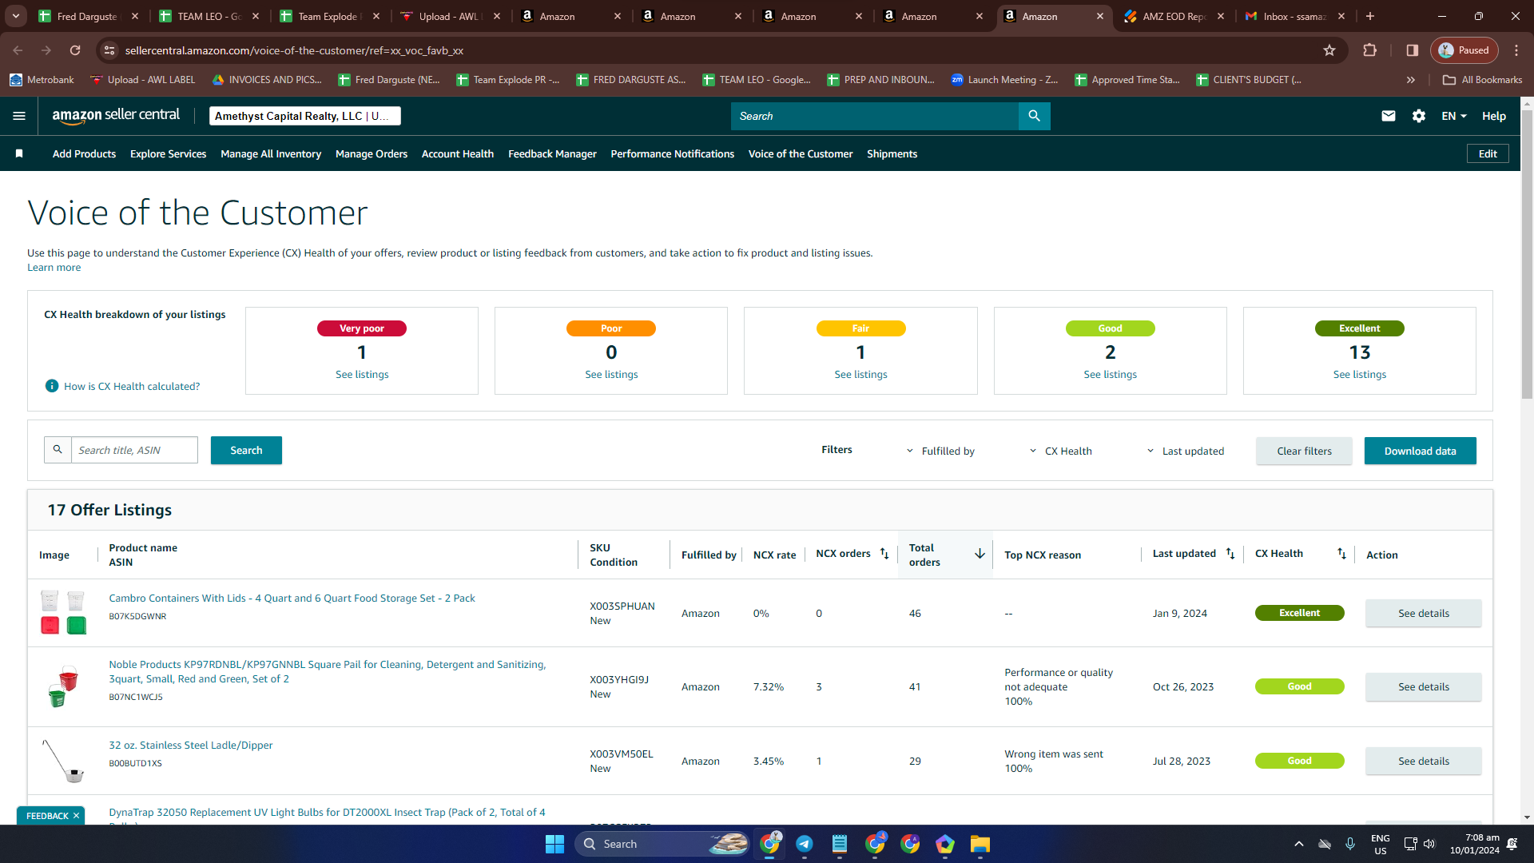
Task: Open Chrome extensions puzzle icon
Action: coord(1370,50)
